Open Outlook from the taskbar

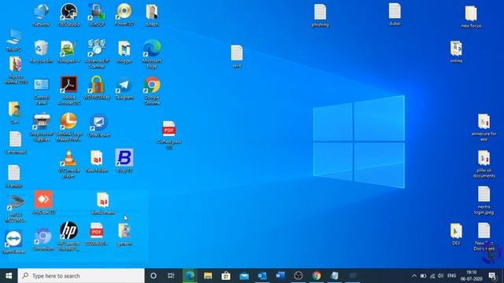coord(262,276)
